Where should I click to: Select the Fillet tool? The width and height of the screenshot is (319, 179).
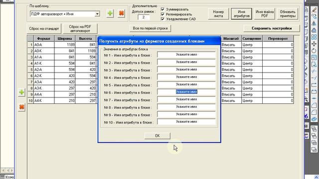coord(314,112)
